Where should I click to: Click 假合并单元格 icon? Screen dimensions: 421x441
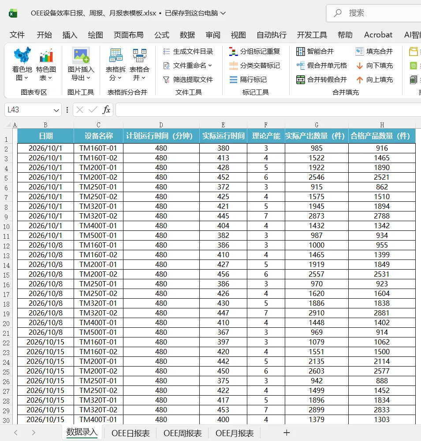(x=301, y=66)
